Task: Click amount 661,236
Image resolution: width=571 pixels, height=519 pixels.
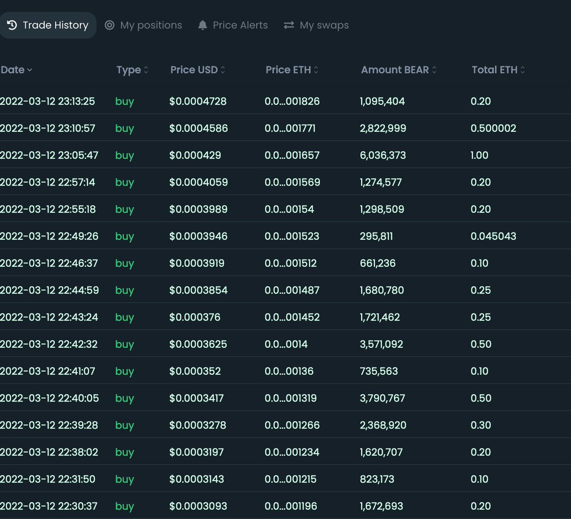Action: (x=378, y=263)
